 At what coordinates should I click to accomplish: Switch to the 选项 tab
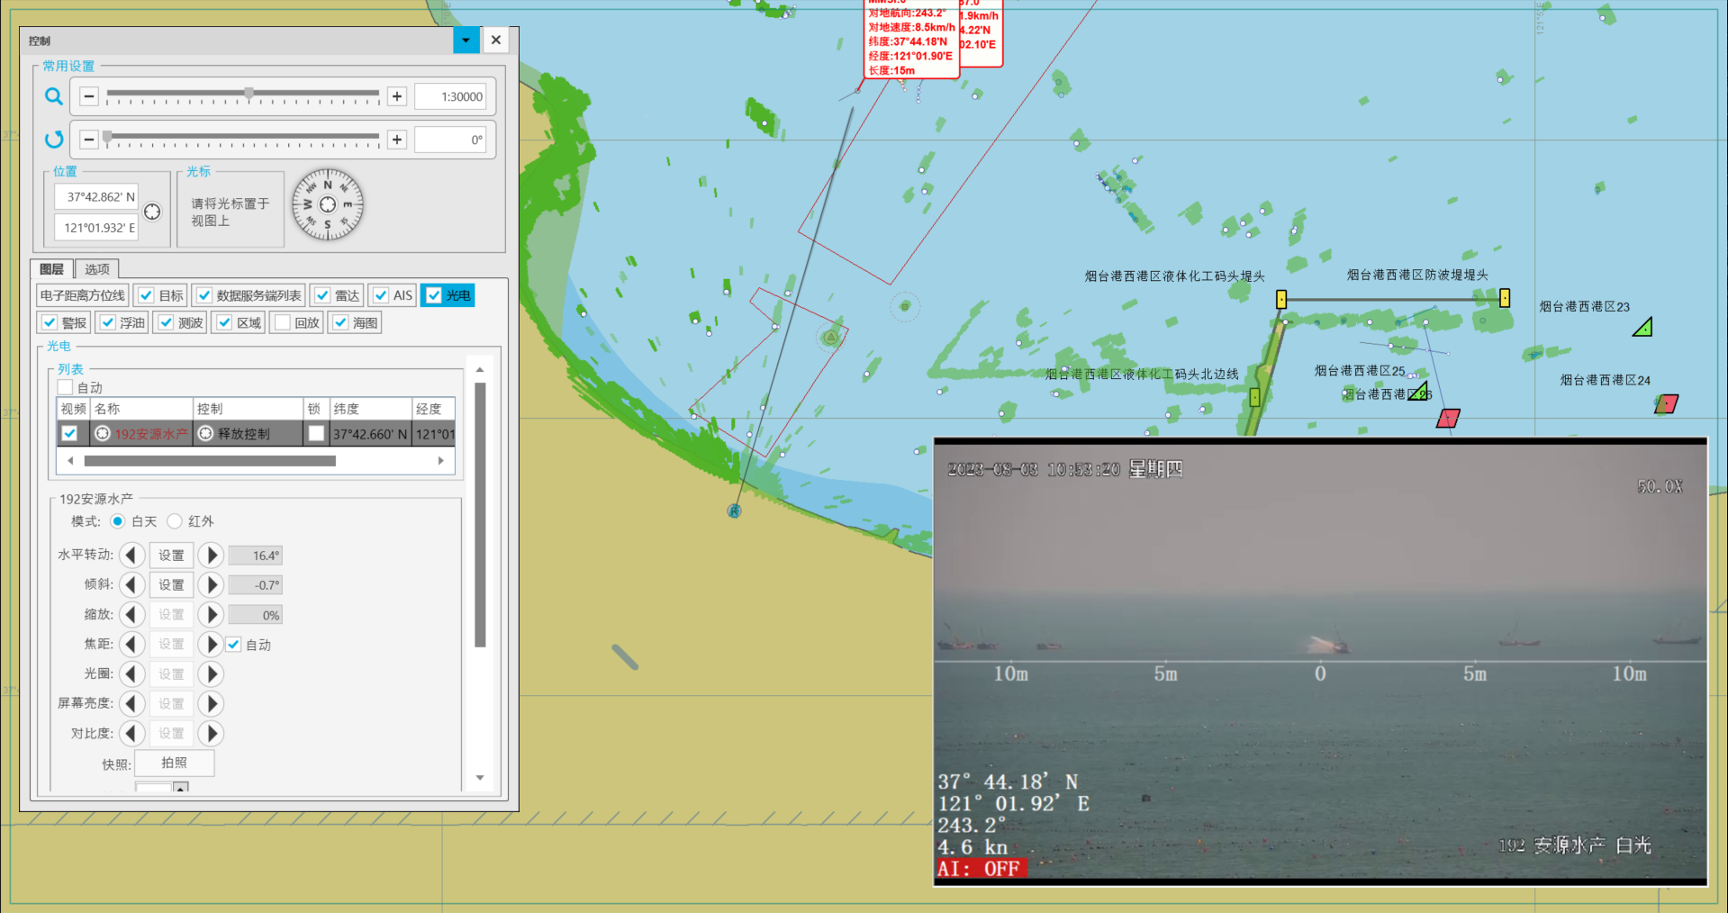point(97,269)
